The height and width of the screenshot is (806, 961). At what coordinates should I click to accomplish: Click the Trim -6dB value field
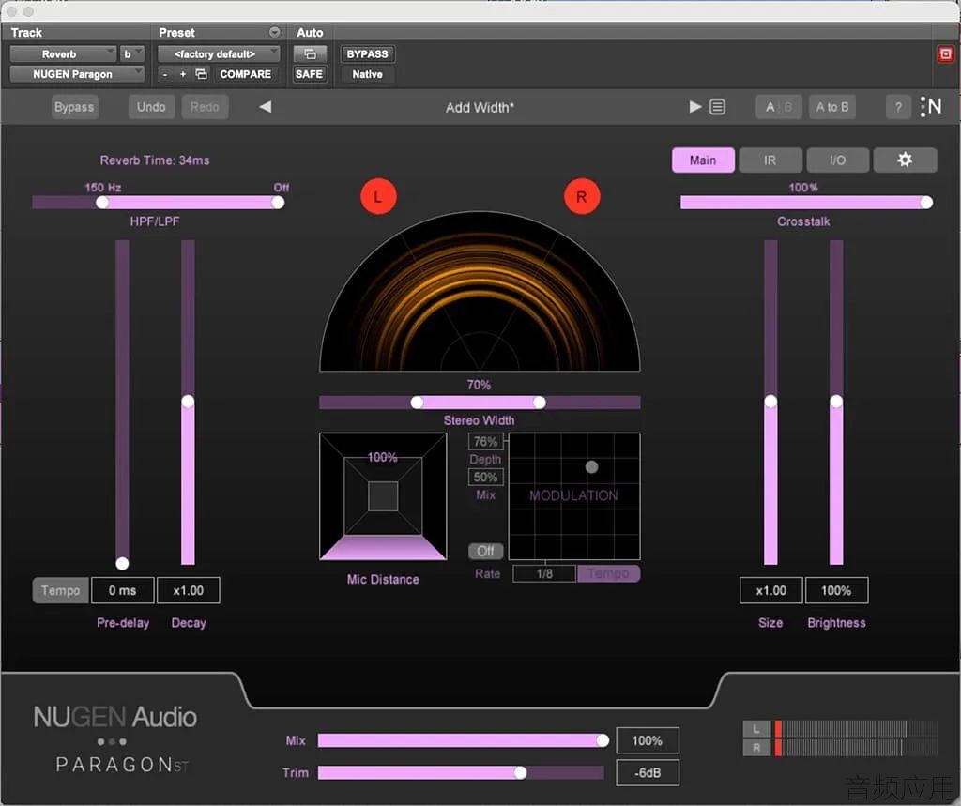[648, 773]
